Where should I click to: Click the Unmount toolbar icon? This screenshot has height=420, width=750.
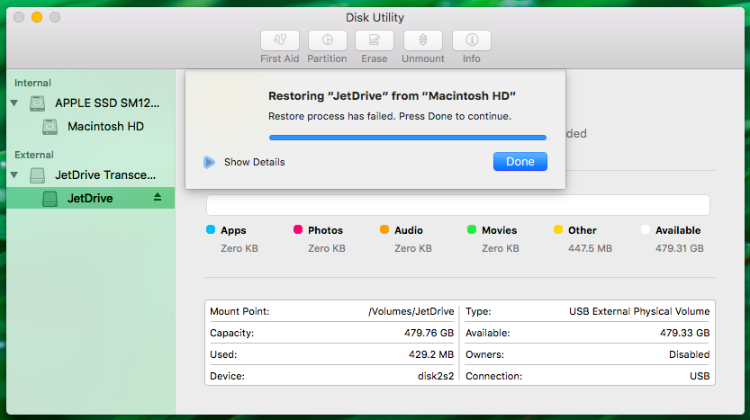423,40
